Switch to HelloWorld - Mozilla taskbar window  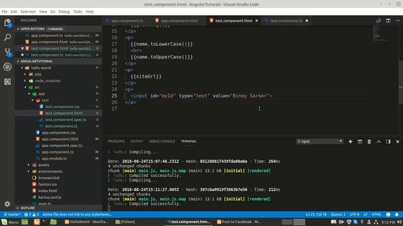pos(86,222)
